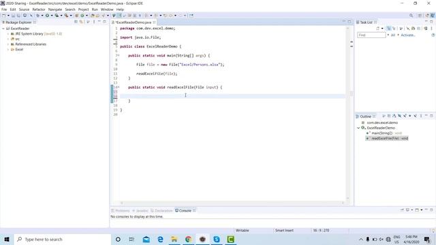Click the New file toolbar icon
This screenshot has height=245, width=436.
(4, 16)
